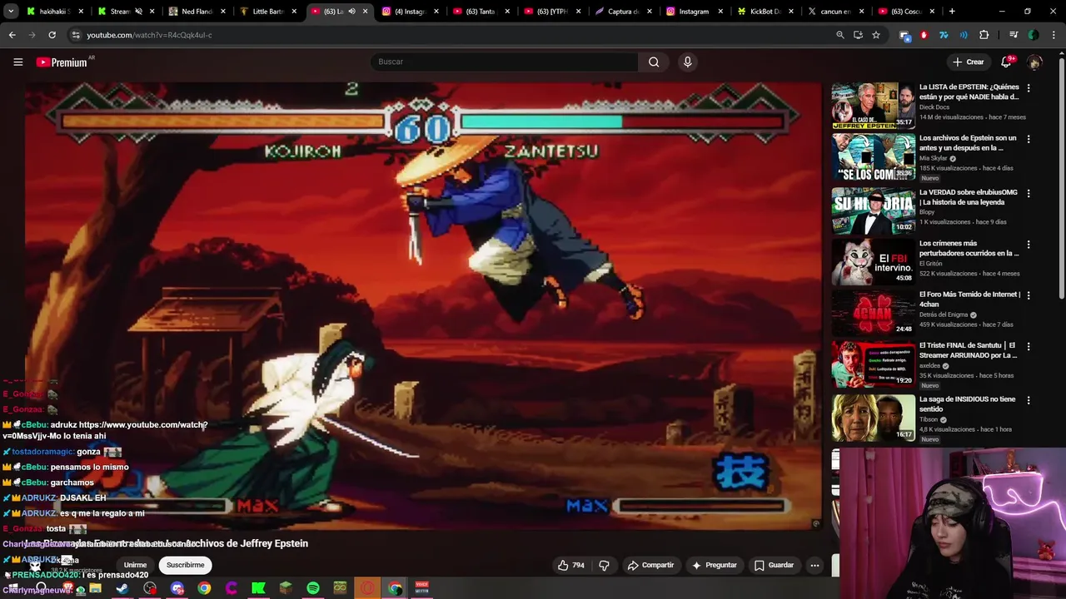1066x599 pixels.
Task: Open the 7TV extension icon
Action: [x=944, y=35]
